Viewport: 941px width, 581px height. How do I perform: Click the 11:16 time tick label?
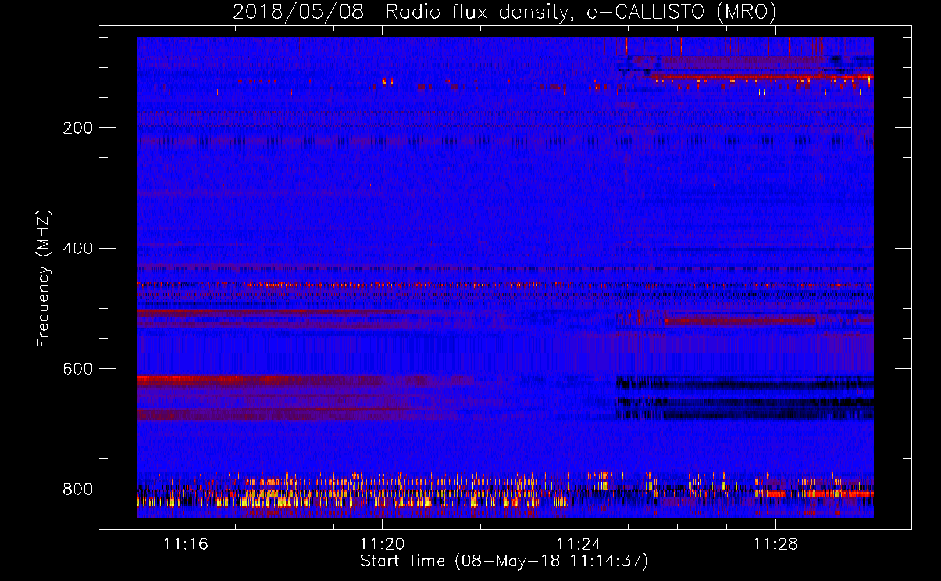[186, 544]
